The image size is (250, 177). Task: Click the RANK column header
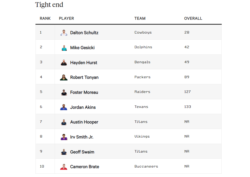(45, 18)
